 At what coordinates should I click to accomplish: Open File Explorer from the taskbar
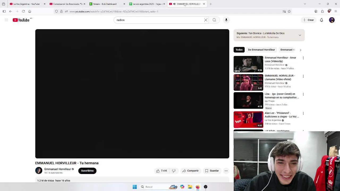pyautogui.click(x=190, y=187)
